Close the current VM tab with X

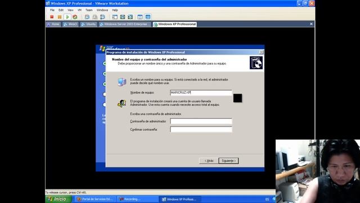(x=311, y=24)
